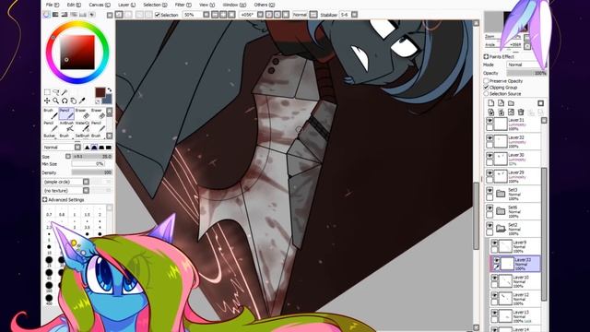
Task: Enable Selection Source option
Action: coord(486,93)
